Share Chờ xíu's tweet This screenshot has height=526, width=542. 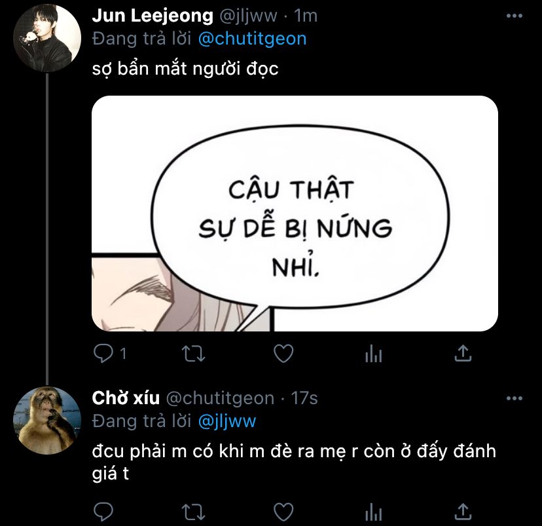(463, 512)
